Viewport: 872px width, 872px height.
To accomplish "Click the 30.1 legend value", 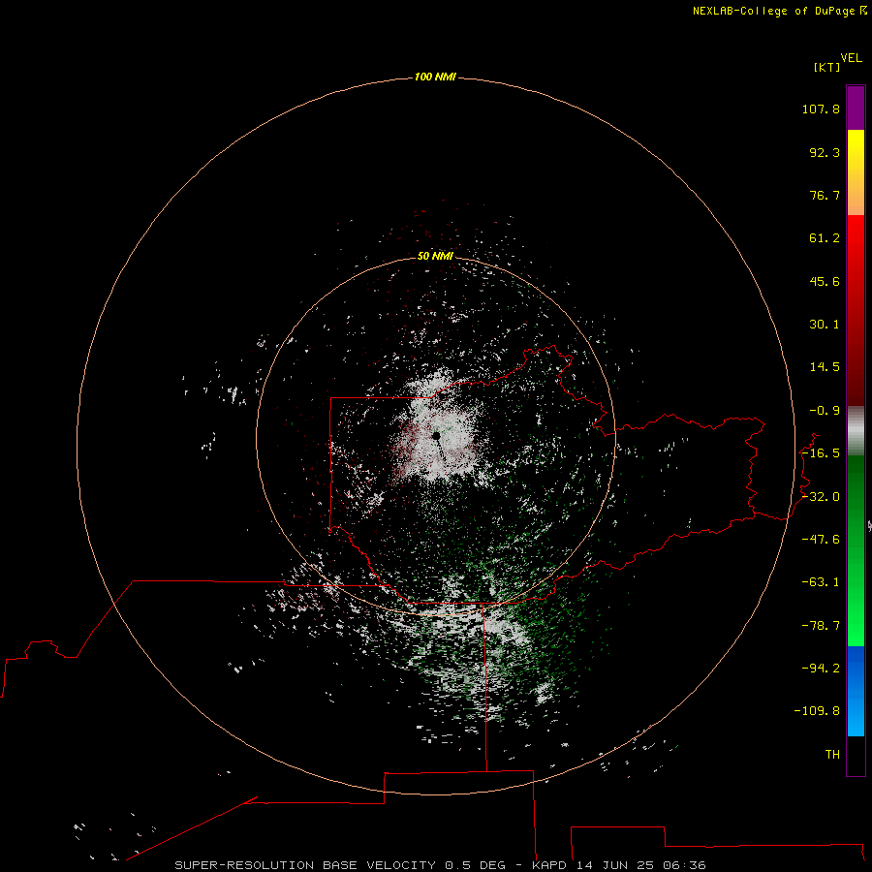I will tap(825, 325).
